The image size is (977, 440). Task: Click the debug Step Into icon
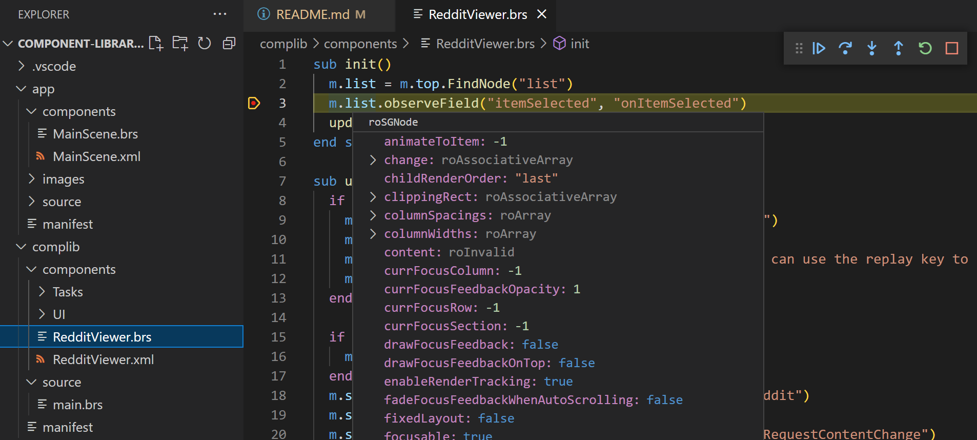point(872,48)
